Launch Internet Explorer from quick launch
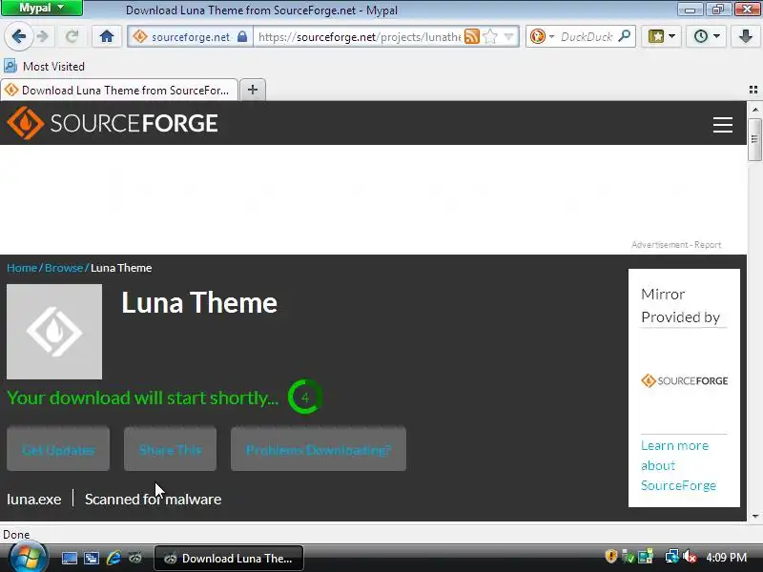 [113, 558]
